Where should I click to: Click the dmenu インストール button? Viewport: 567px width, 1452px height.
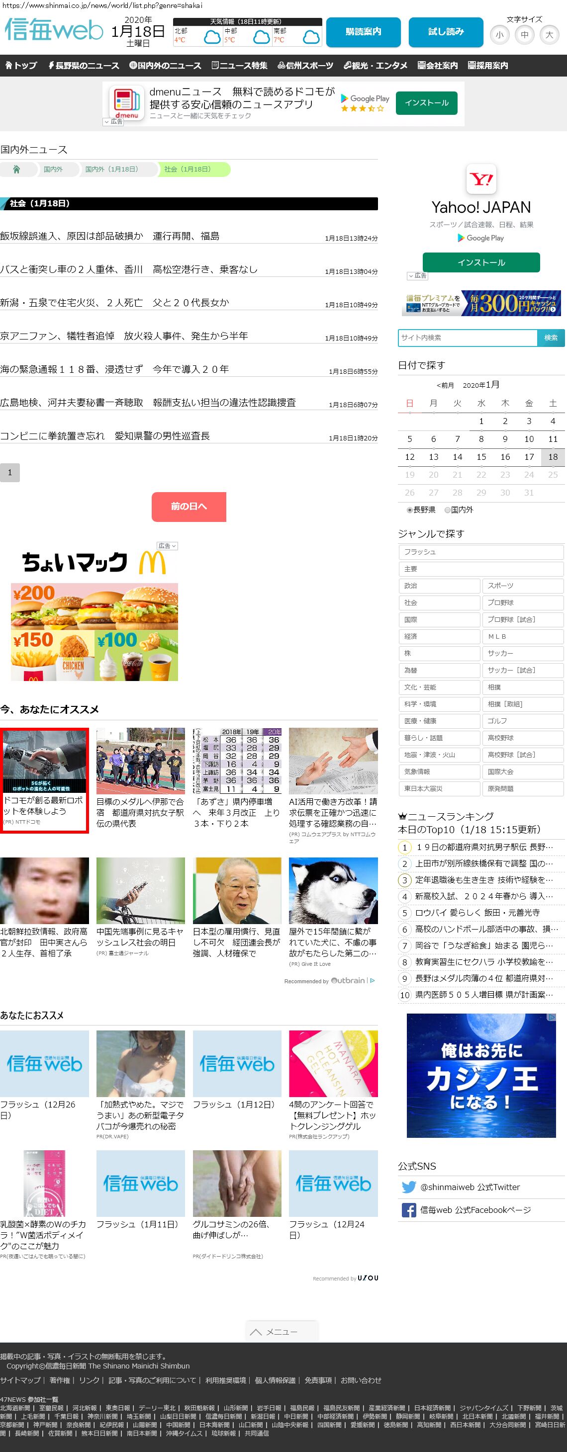(x=427, y=102)
